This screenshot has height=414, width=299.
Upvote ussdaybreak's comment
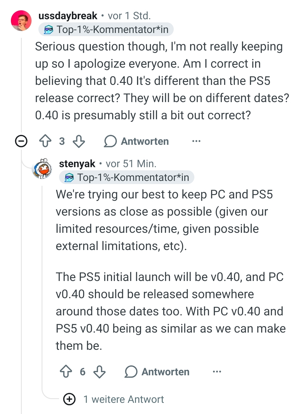[x=45, y=141]
